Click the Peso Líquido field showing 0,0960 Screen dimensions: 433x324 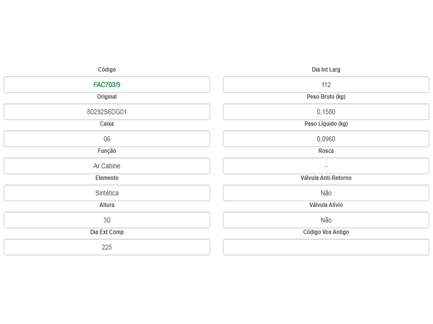326,139
